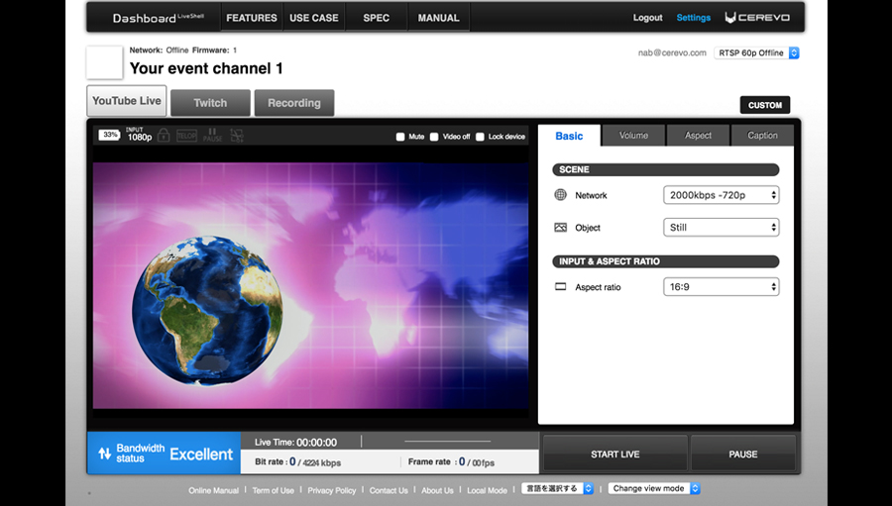Click the picture icon beside Object

tap(561, 228)
